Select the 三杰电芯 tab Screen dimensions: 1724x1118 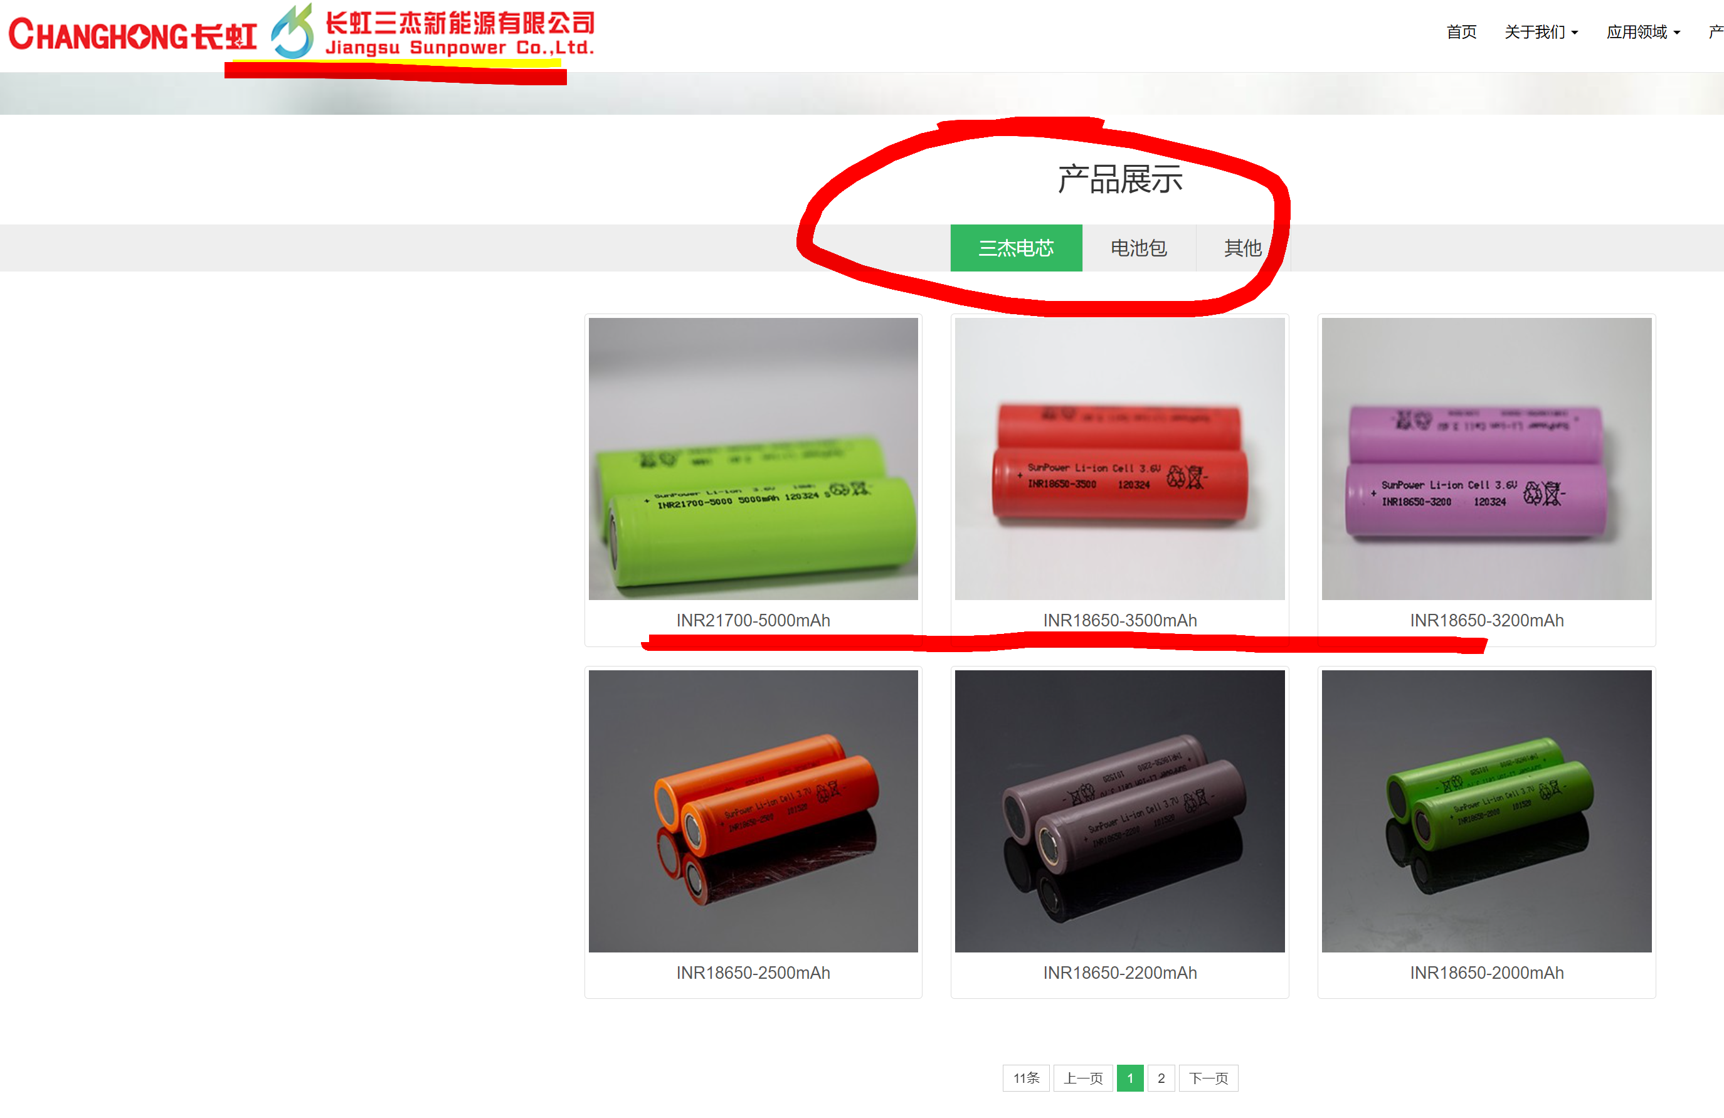pyautogui.click(x=1015, y=248)
